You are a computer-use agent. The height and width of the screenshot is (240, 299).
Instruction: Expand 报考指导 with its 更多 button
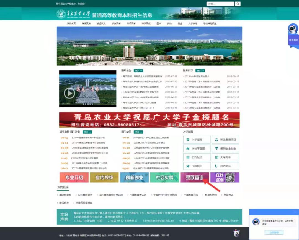click(200, 71)
